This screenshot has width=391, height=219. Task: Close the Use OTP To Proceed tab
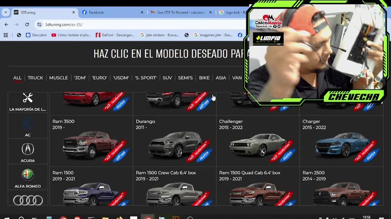[x=211, y=12]
